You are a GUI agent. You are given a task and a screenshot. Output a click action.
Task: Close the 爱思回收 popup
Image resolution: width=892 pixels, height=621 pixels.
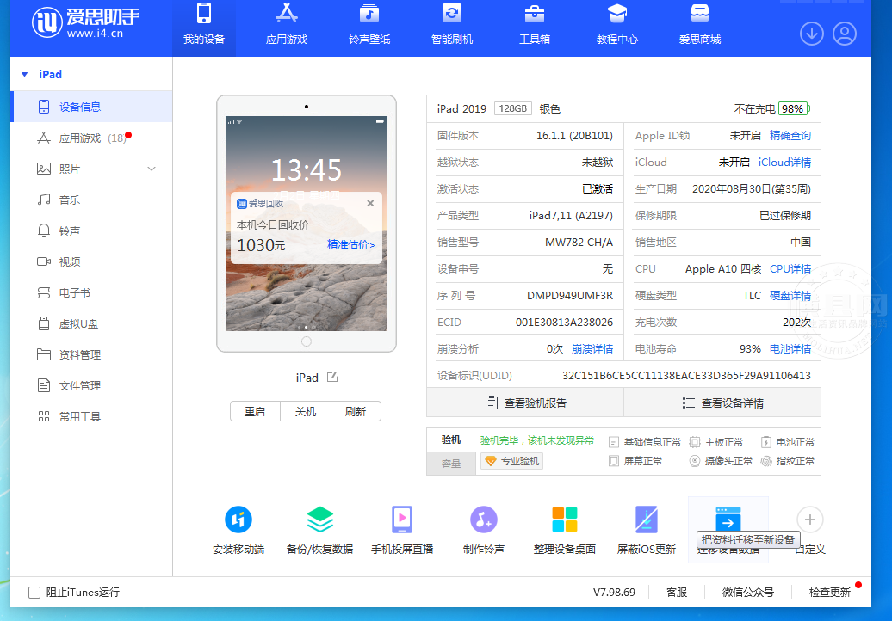[370, 203]
